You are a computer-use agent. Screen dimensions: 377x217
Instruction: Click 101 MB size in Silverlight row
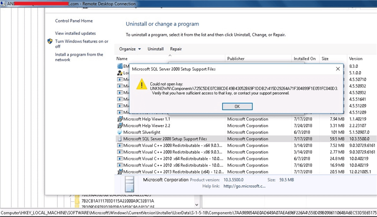[338, 132]
